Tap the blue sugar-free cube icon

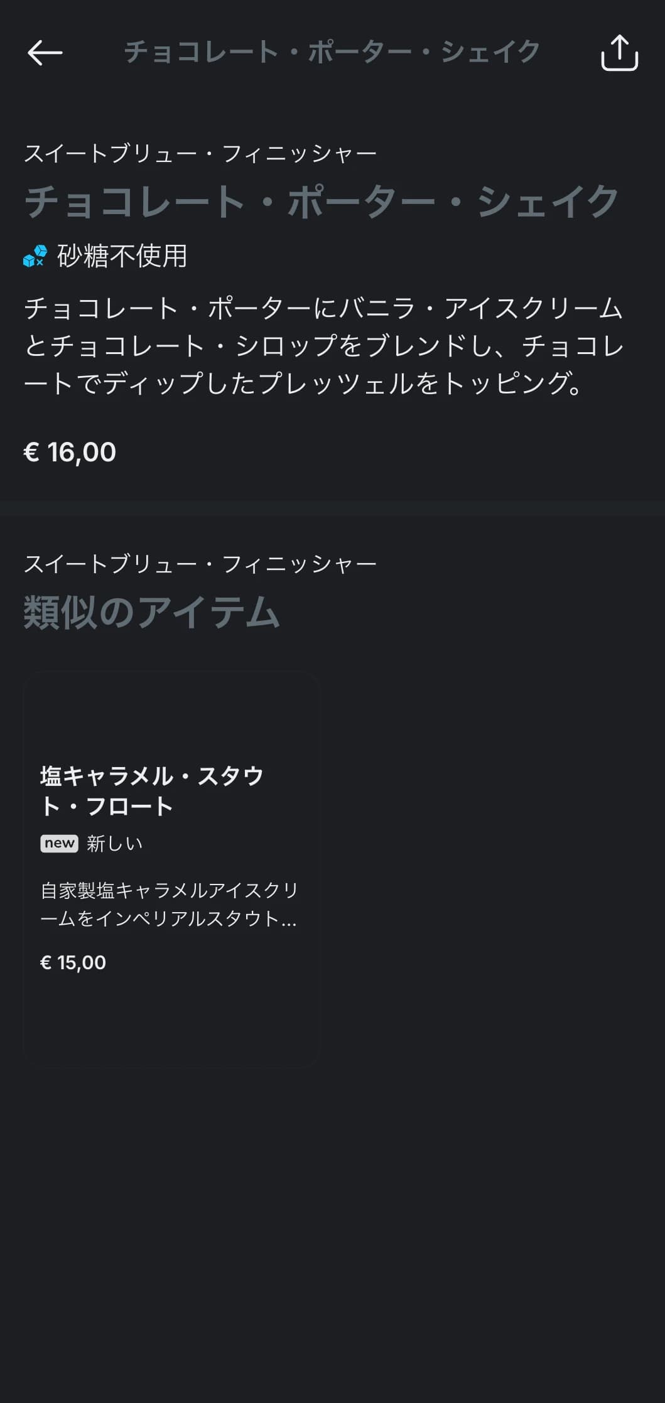(x=35, y=256)
